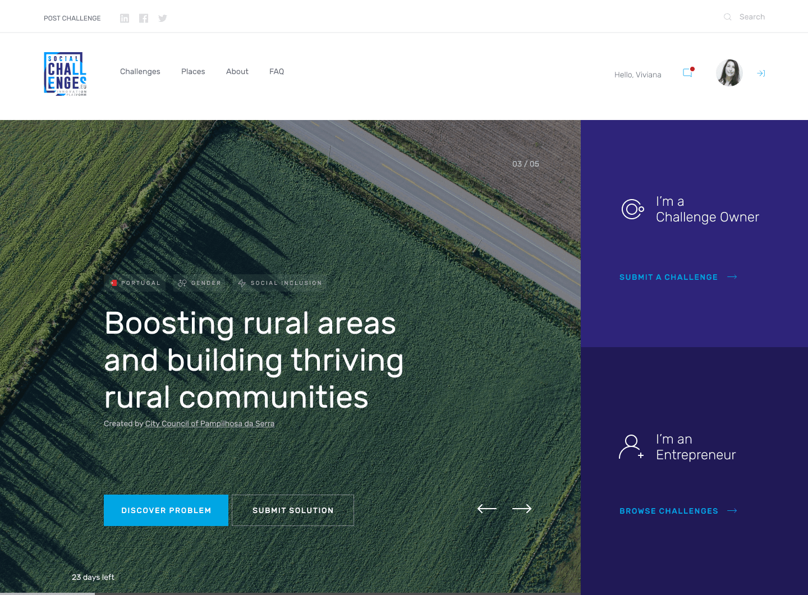The image size is (808, 595).
Task: Click the search magnifier icon
Action: point(728,17)
